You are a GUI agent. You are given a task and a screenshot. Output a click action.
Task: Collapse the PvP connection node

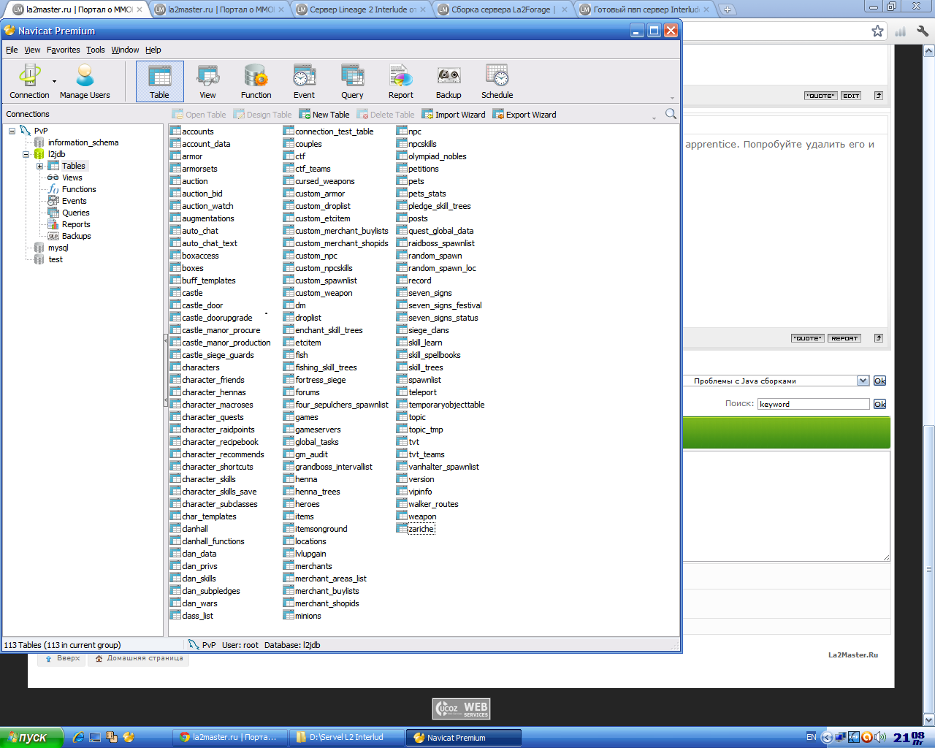12,131
